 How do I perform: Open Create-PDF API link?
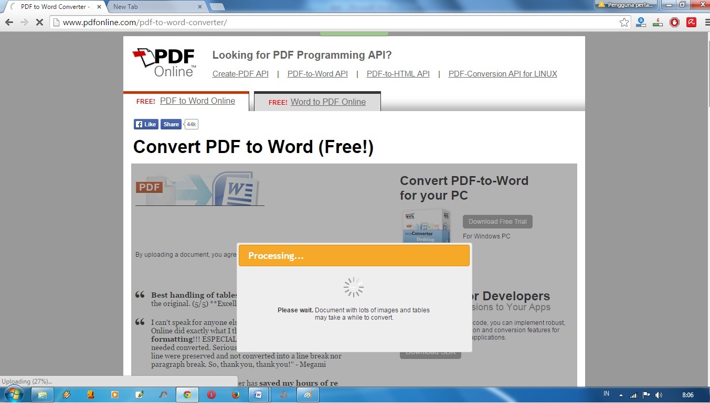point(240,74)
